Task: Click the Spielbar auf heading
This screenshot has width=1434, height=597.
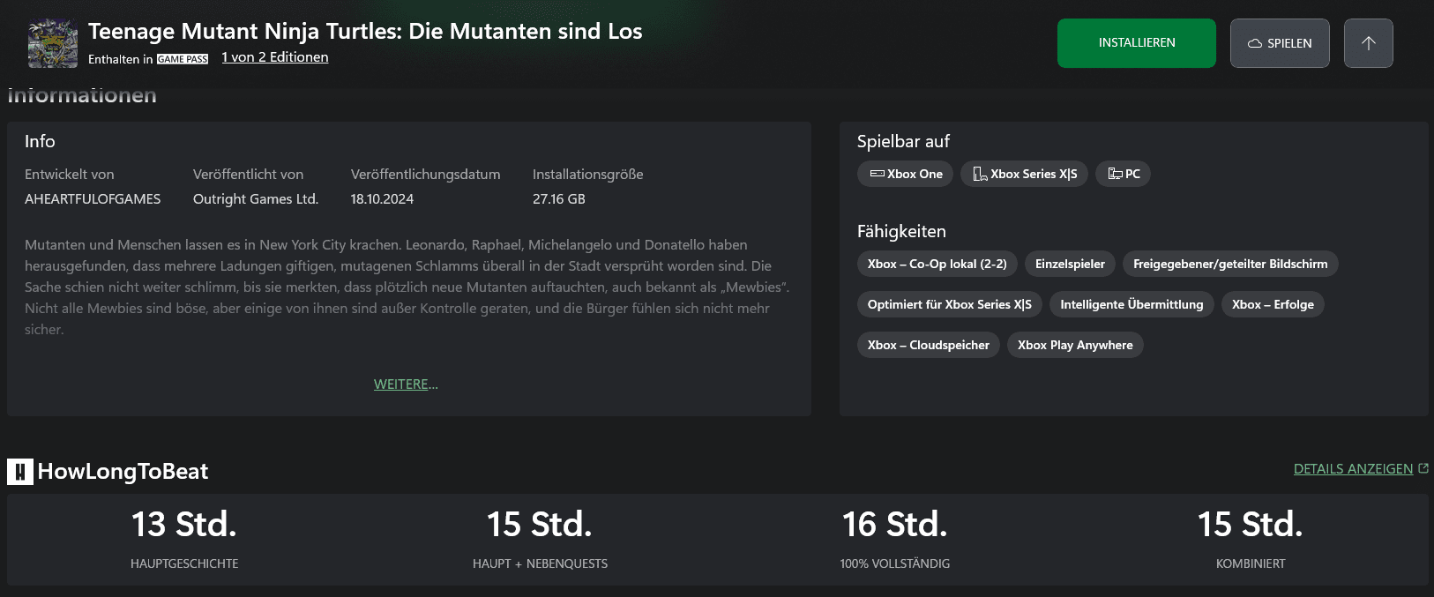Action: pyautogui.click(x=903, y=141)
